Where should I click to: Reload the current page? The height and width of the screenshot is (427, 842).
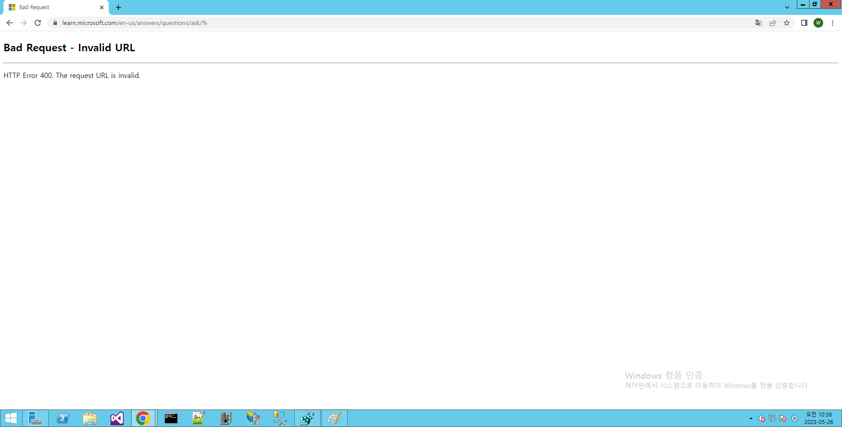coord(38,23)
